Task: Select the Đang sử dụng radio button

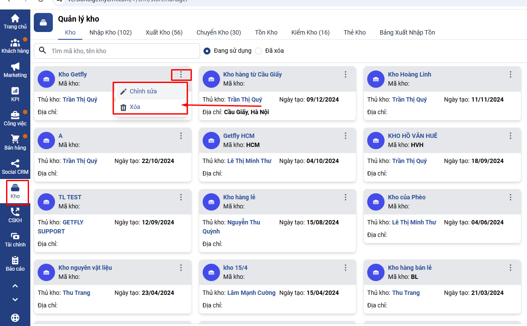Action: (207, 51)
